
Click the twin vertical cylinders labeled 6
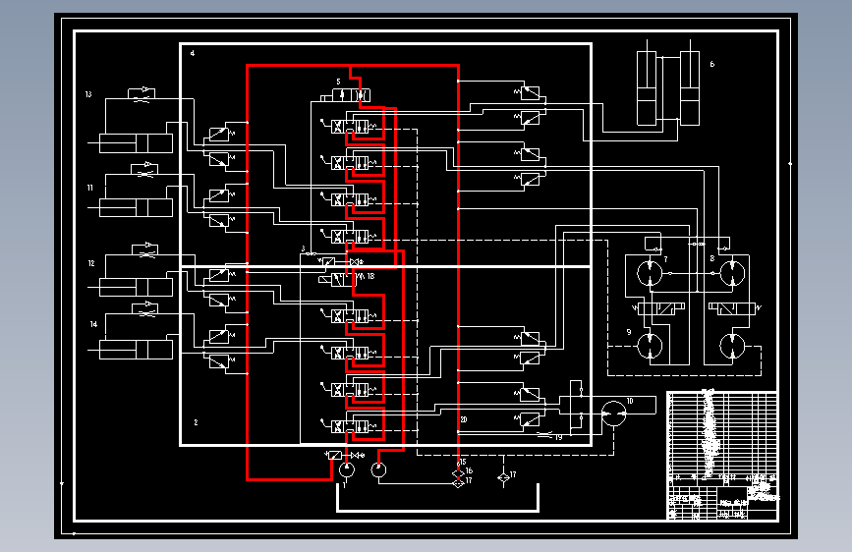click(x=668, y=83)
